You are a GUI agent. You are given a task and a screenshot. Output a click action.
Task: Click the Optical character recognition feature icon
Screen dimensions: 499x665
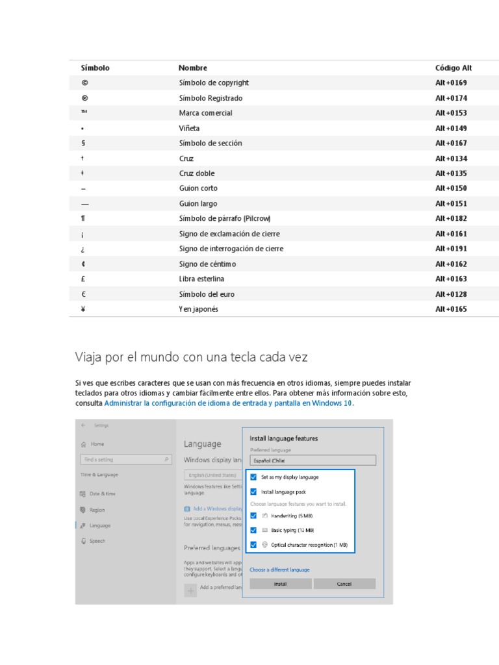coord(265,545)
